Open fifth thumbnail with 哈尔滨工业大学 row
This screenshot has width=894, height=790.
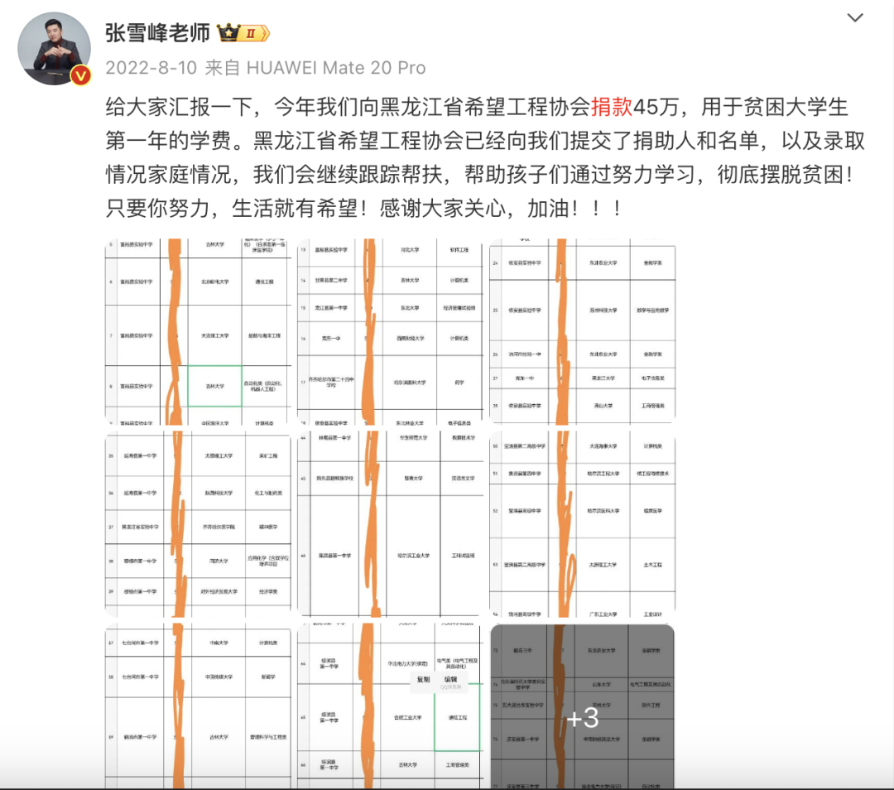point(390,524)
